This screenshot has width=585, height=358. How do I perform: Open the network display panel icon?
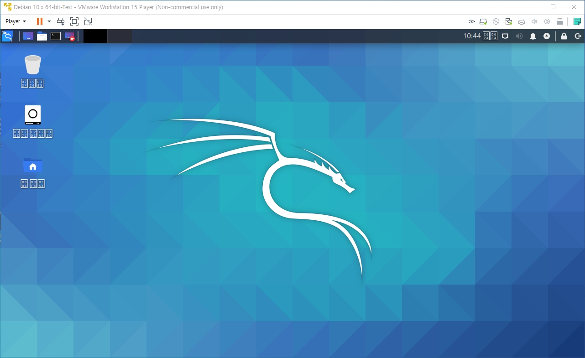[505, 36]
